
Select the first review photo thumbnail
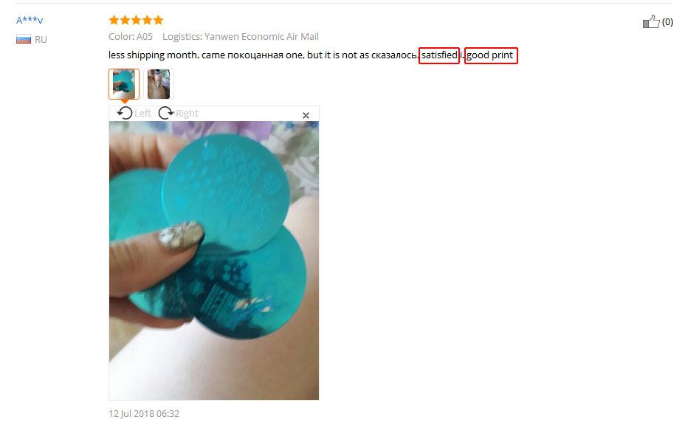[124, 84]
